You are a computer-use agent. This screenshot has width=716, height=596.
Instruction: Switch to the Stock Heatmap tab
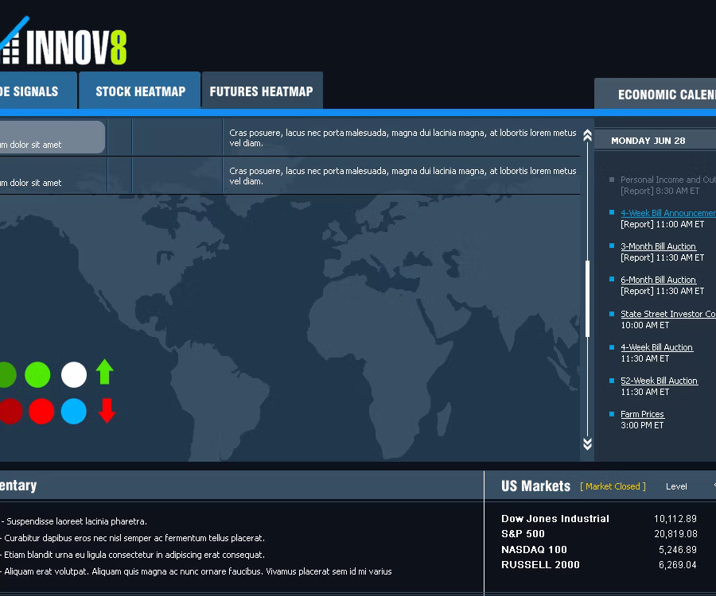tap(139, 90)
